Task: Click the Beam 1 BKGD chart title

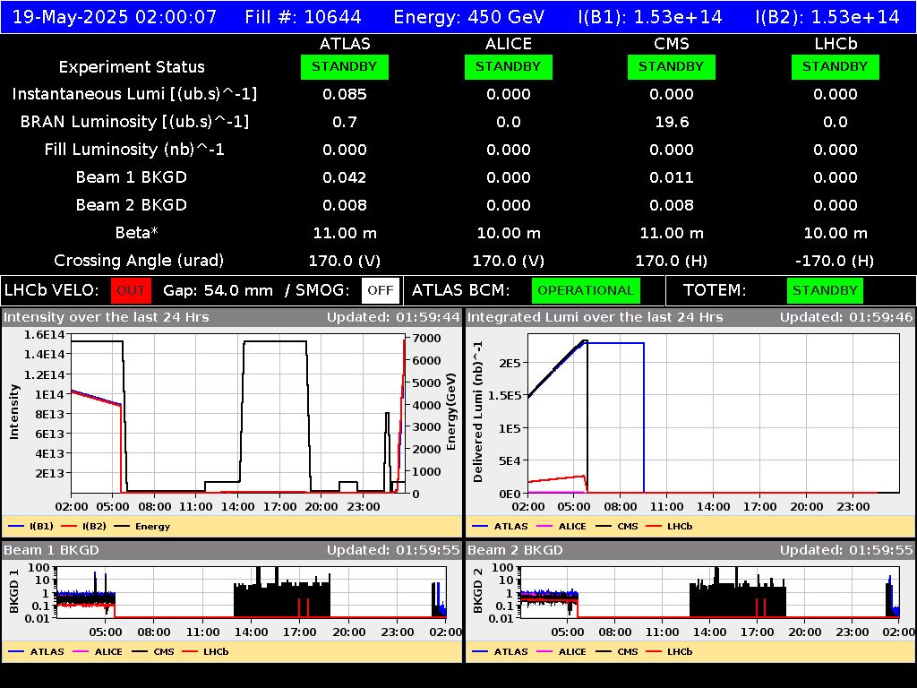Action: point(51,550)
